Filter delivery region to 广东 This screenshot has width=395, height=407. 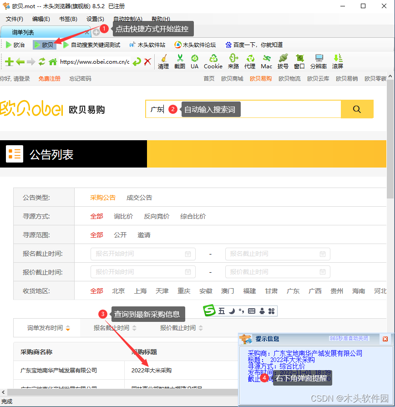(x=293, y=291)
